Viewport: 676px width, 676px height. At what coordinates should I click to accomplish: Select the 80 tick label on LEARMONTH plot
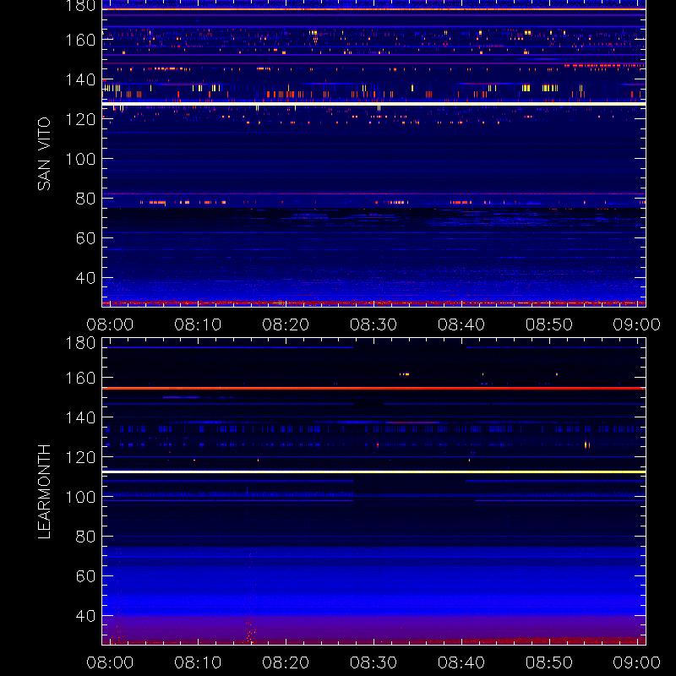pyautogui.click(x=85, y=537)
